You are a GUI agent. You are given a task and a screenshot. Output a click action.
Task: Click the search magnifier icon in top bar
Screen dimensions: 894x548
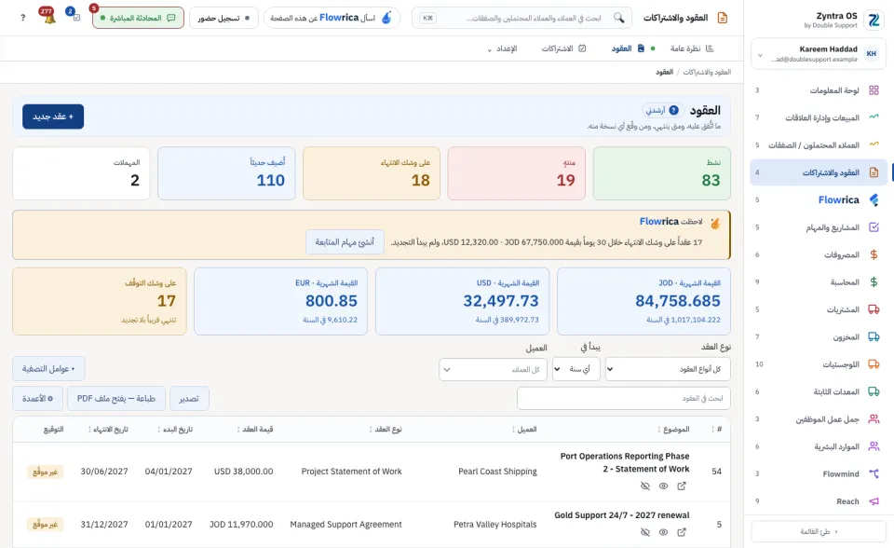pos(618,18)
